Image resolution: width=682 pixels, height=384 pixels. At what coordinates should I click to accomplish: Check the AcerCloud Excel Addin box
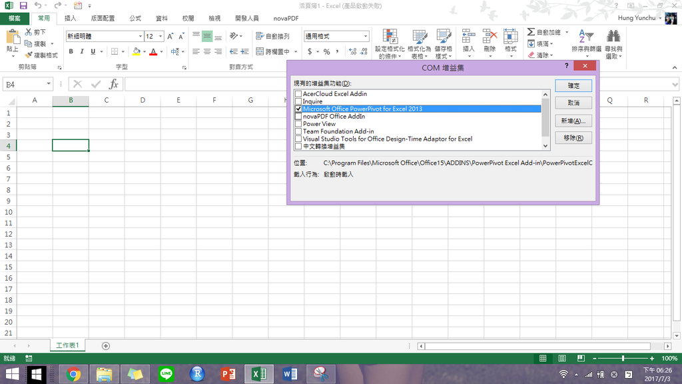tap(298, 93)
